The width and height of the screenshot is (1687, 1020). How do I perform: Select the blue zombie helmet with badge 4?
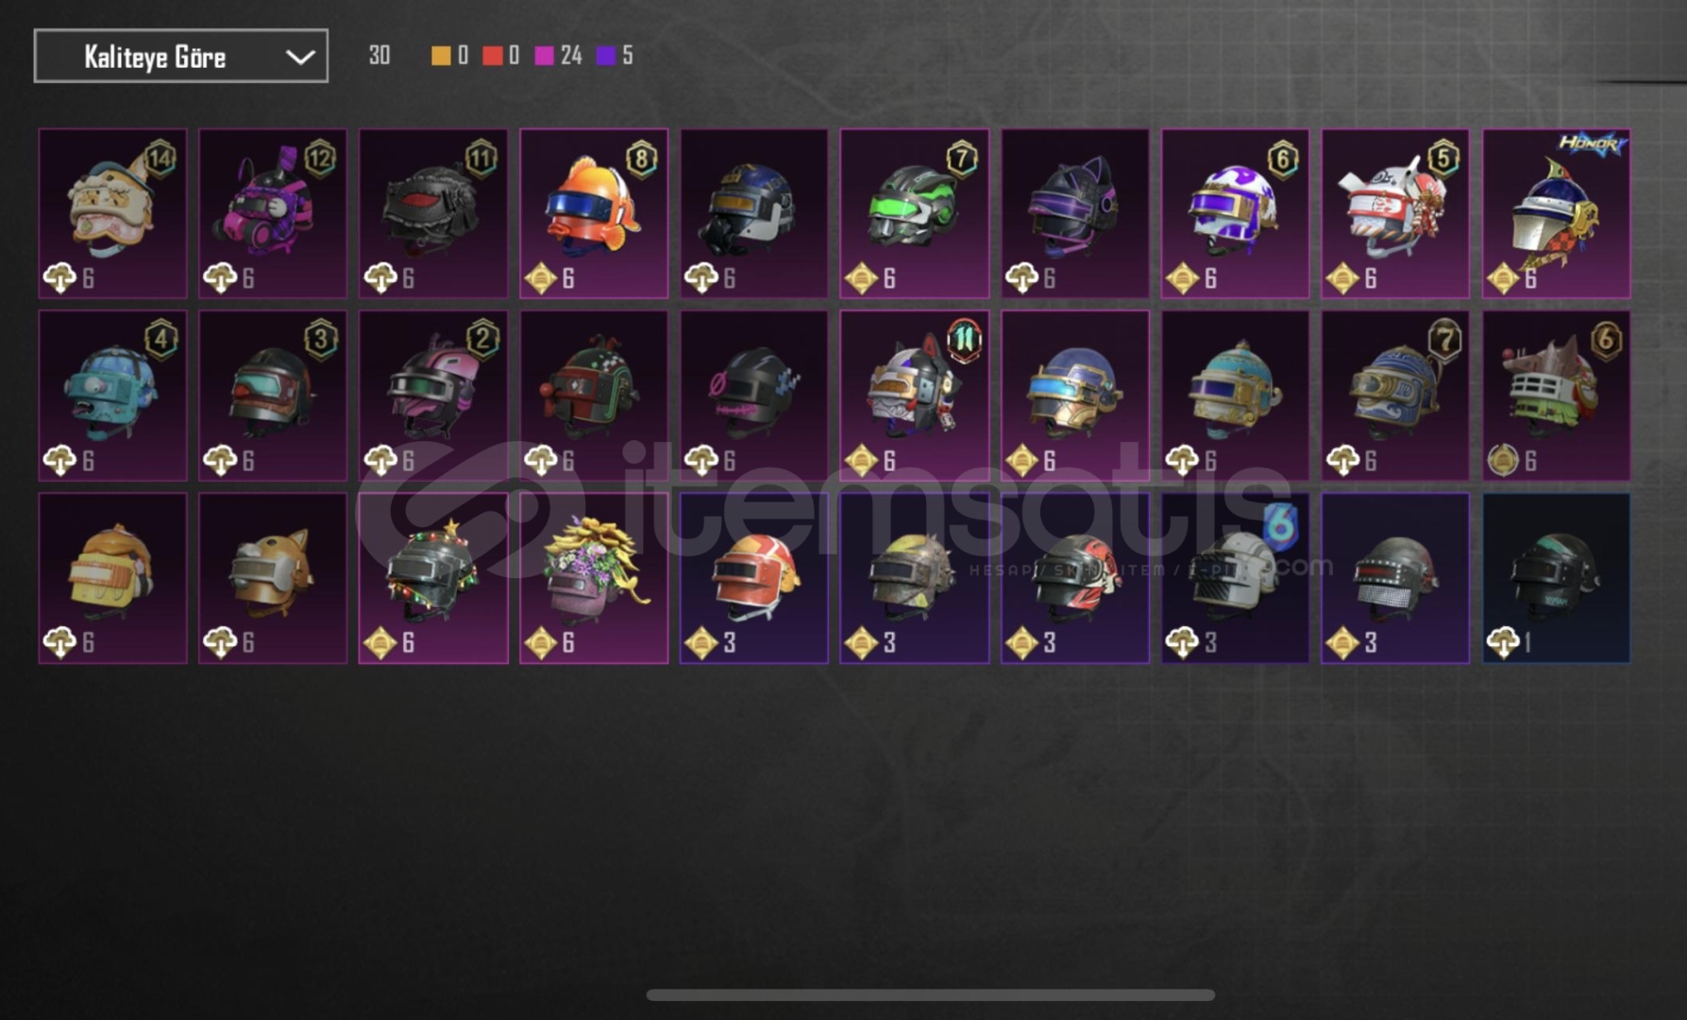click(112, 396)
